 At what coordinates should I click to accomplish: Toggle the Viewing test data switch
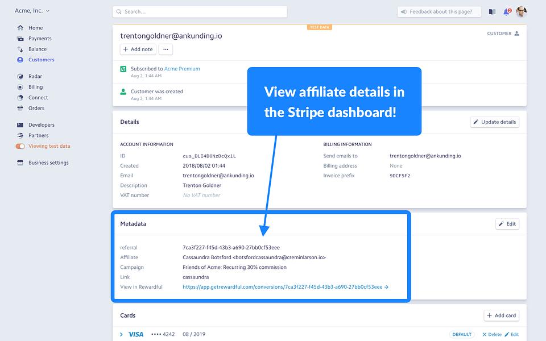point(20,146)
